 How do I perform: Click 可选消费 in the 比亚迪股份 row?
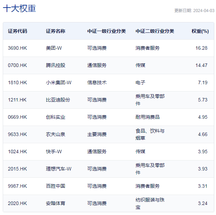point(97,100)
